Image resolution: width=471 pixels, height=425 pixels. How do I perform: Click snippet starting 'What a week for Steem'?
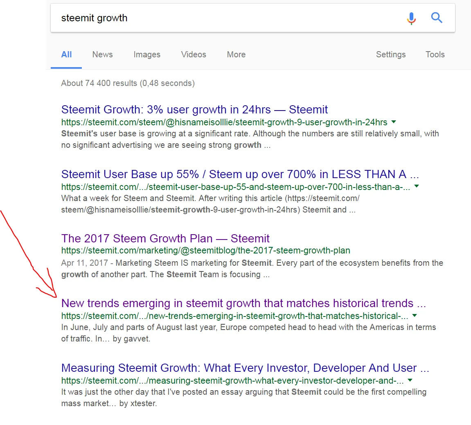[x=210, y=204]
